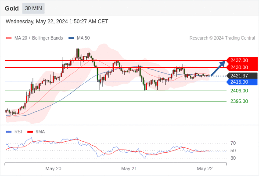Click the pink MA 20 color swatch
The height and width of the screenshot is (176, 259).
(9, 38)
